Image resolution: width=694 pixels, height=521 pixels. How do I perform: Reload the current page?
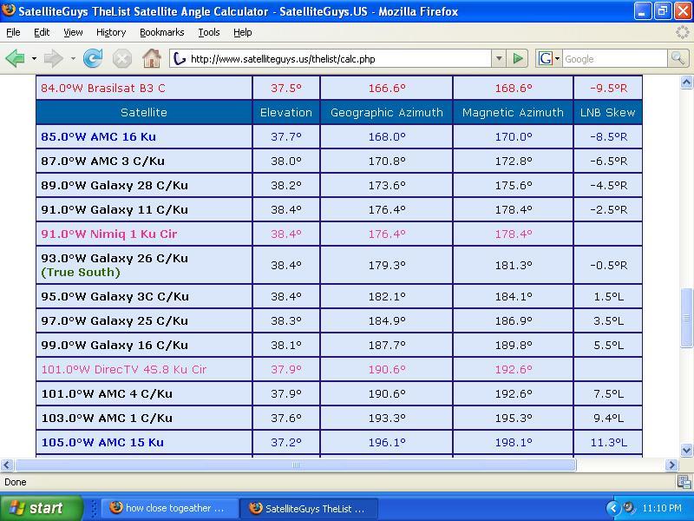[93, 58]
